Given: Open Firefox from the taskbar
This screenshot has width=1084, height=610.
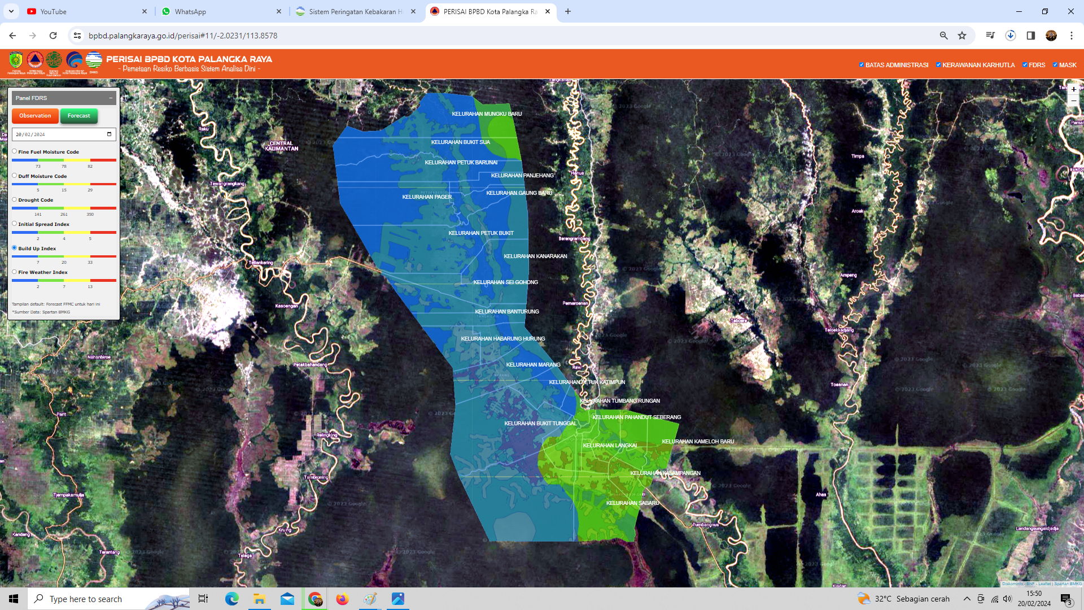Looking at the screenshot, I should click(343, 599).
